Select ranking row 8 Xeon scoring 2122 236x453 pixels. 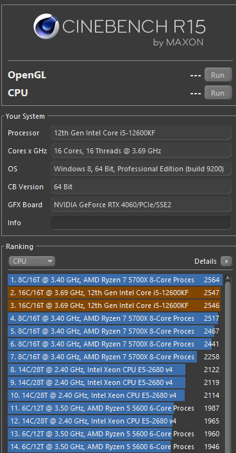pyautogui.click(x=114, y=370)
